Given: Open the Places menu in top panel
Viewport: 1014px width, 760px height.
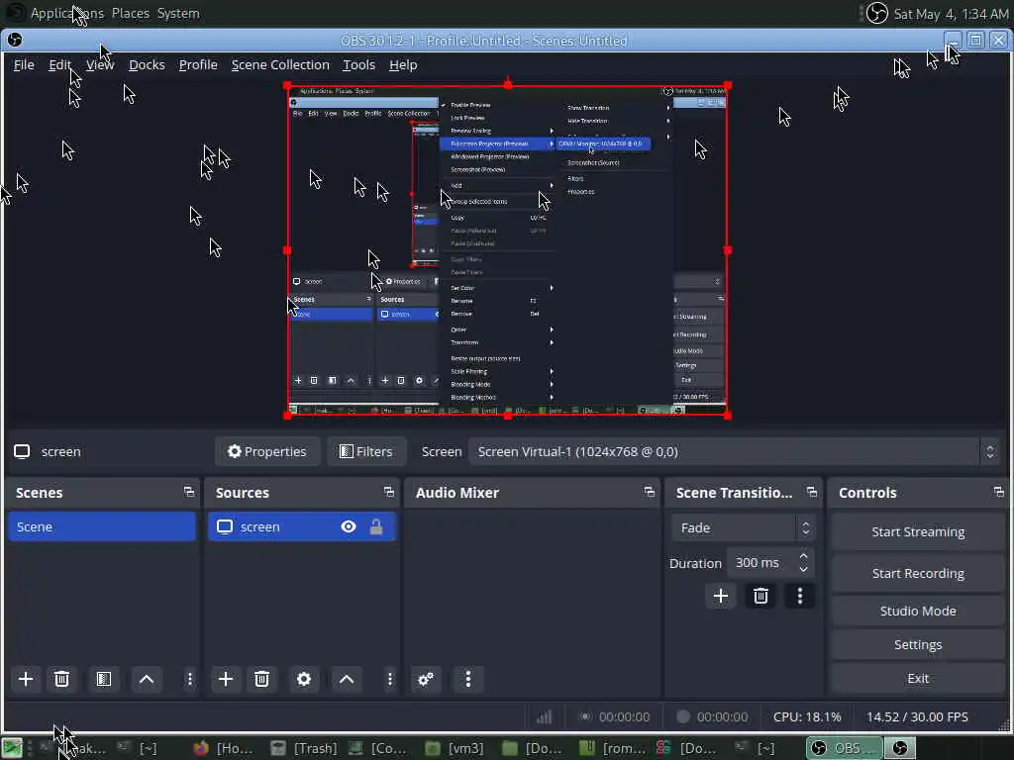Looking at the screenshot, I should [x=130, y=13].
